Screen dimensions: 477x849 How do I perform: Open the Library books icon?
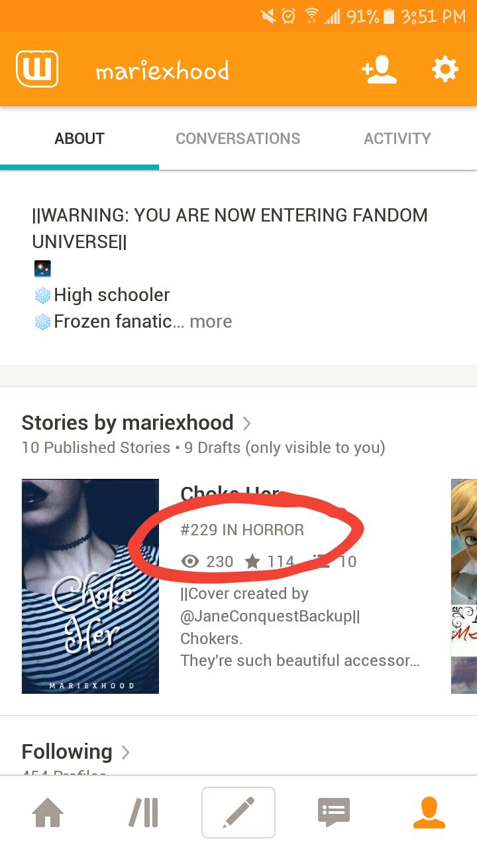pos(143,813)
